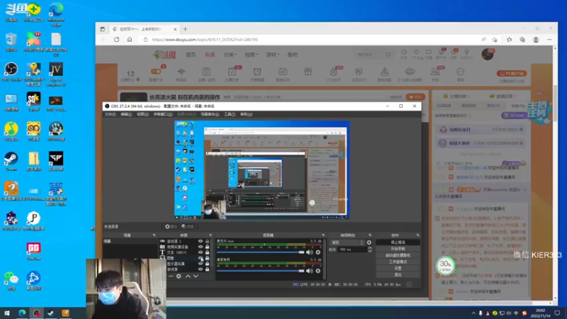Viewport: 567px width, 319px height.
Task: Go to Edge browser home page
Action: (130, 40)
